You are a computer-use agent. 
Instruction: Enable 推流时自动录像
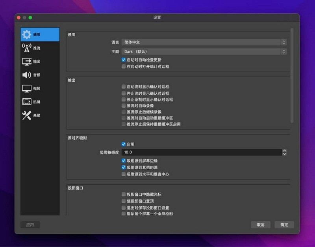(x=124, y=106)
